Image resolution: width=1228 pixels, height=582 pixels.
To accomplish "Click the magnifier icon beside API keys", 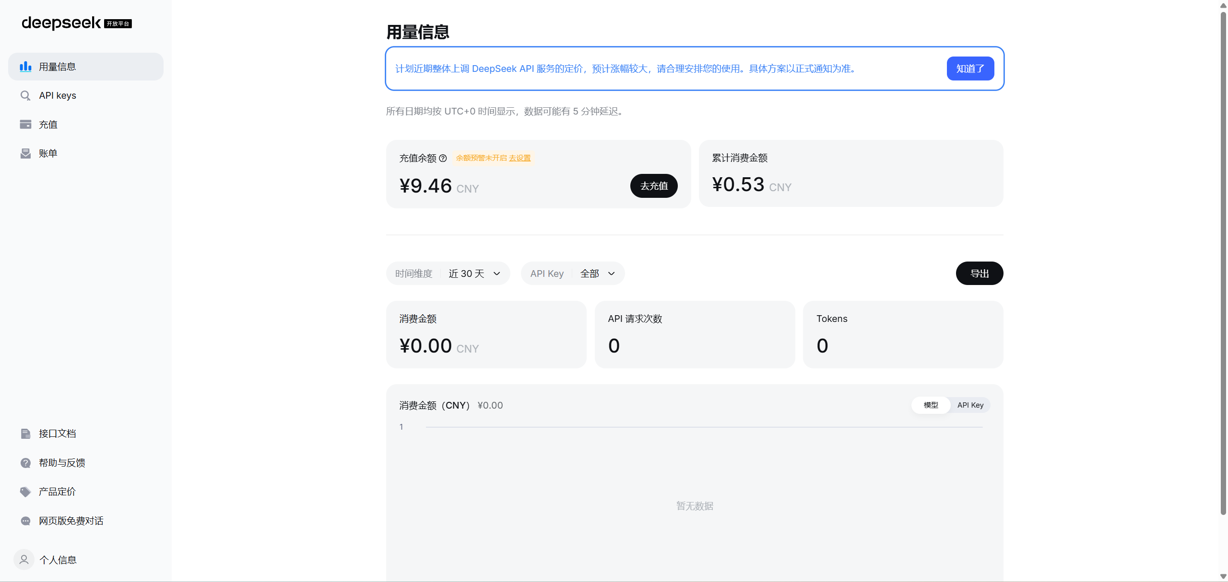I will pyautogui.click(x=25, y=96).
